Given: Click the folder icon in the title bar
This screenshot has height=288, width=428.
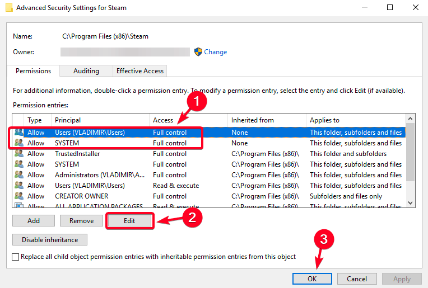Looking at the screenshot, I should pos(8,8).
